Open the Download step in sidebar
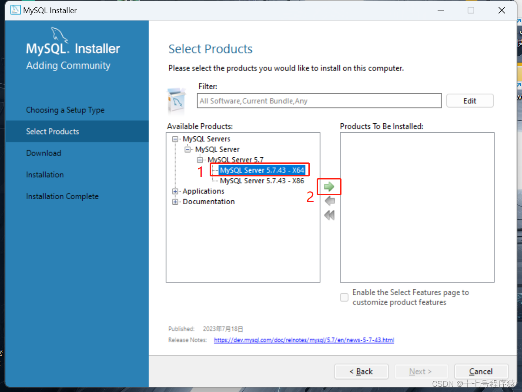The image size is (522, 392). tap(43, 153)
